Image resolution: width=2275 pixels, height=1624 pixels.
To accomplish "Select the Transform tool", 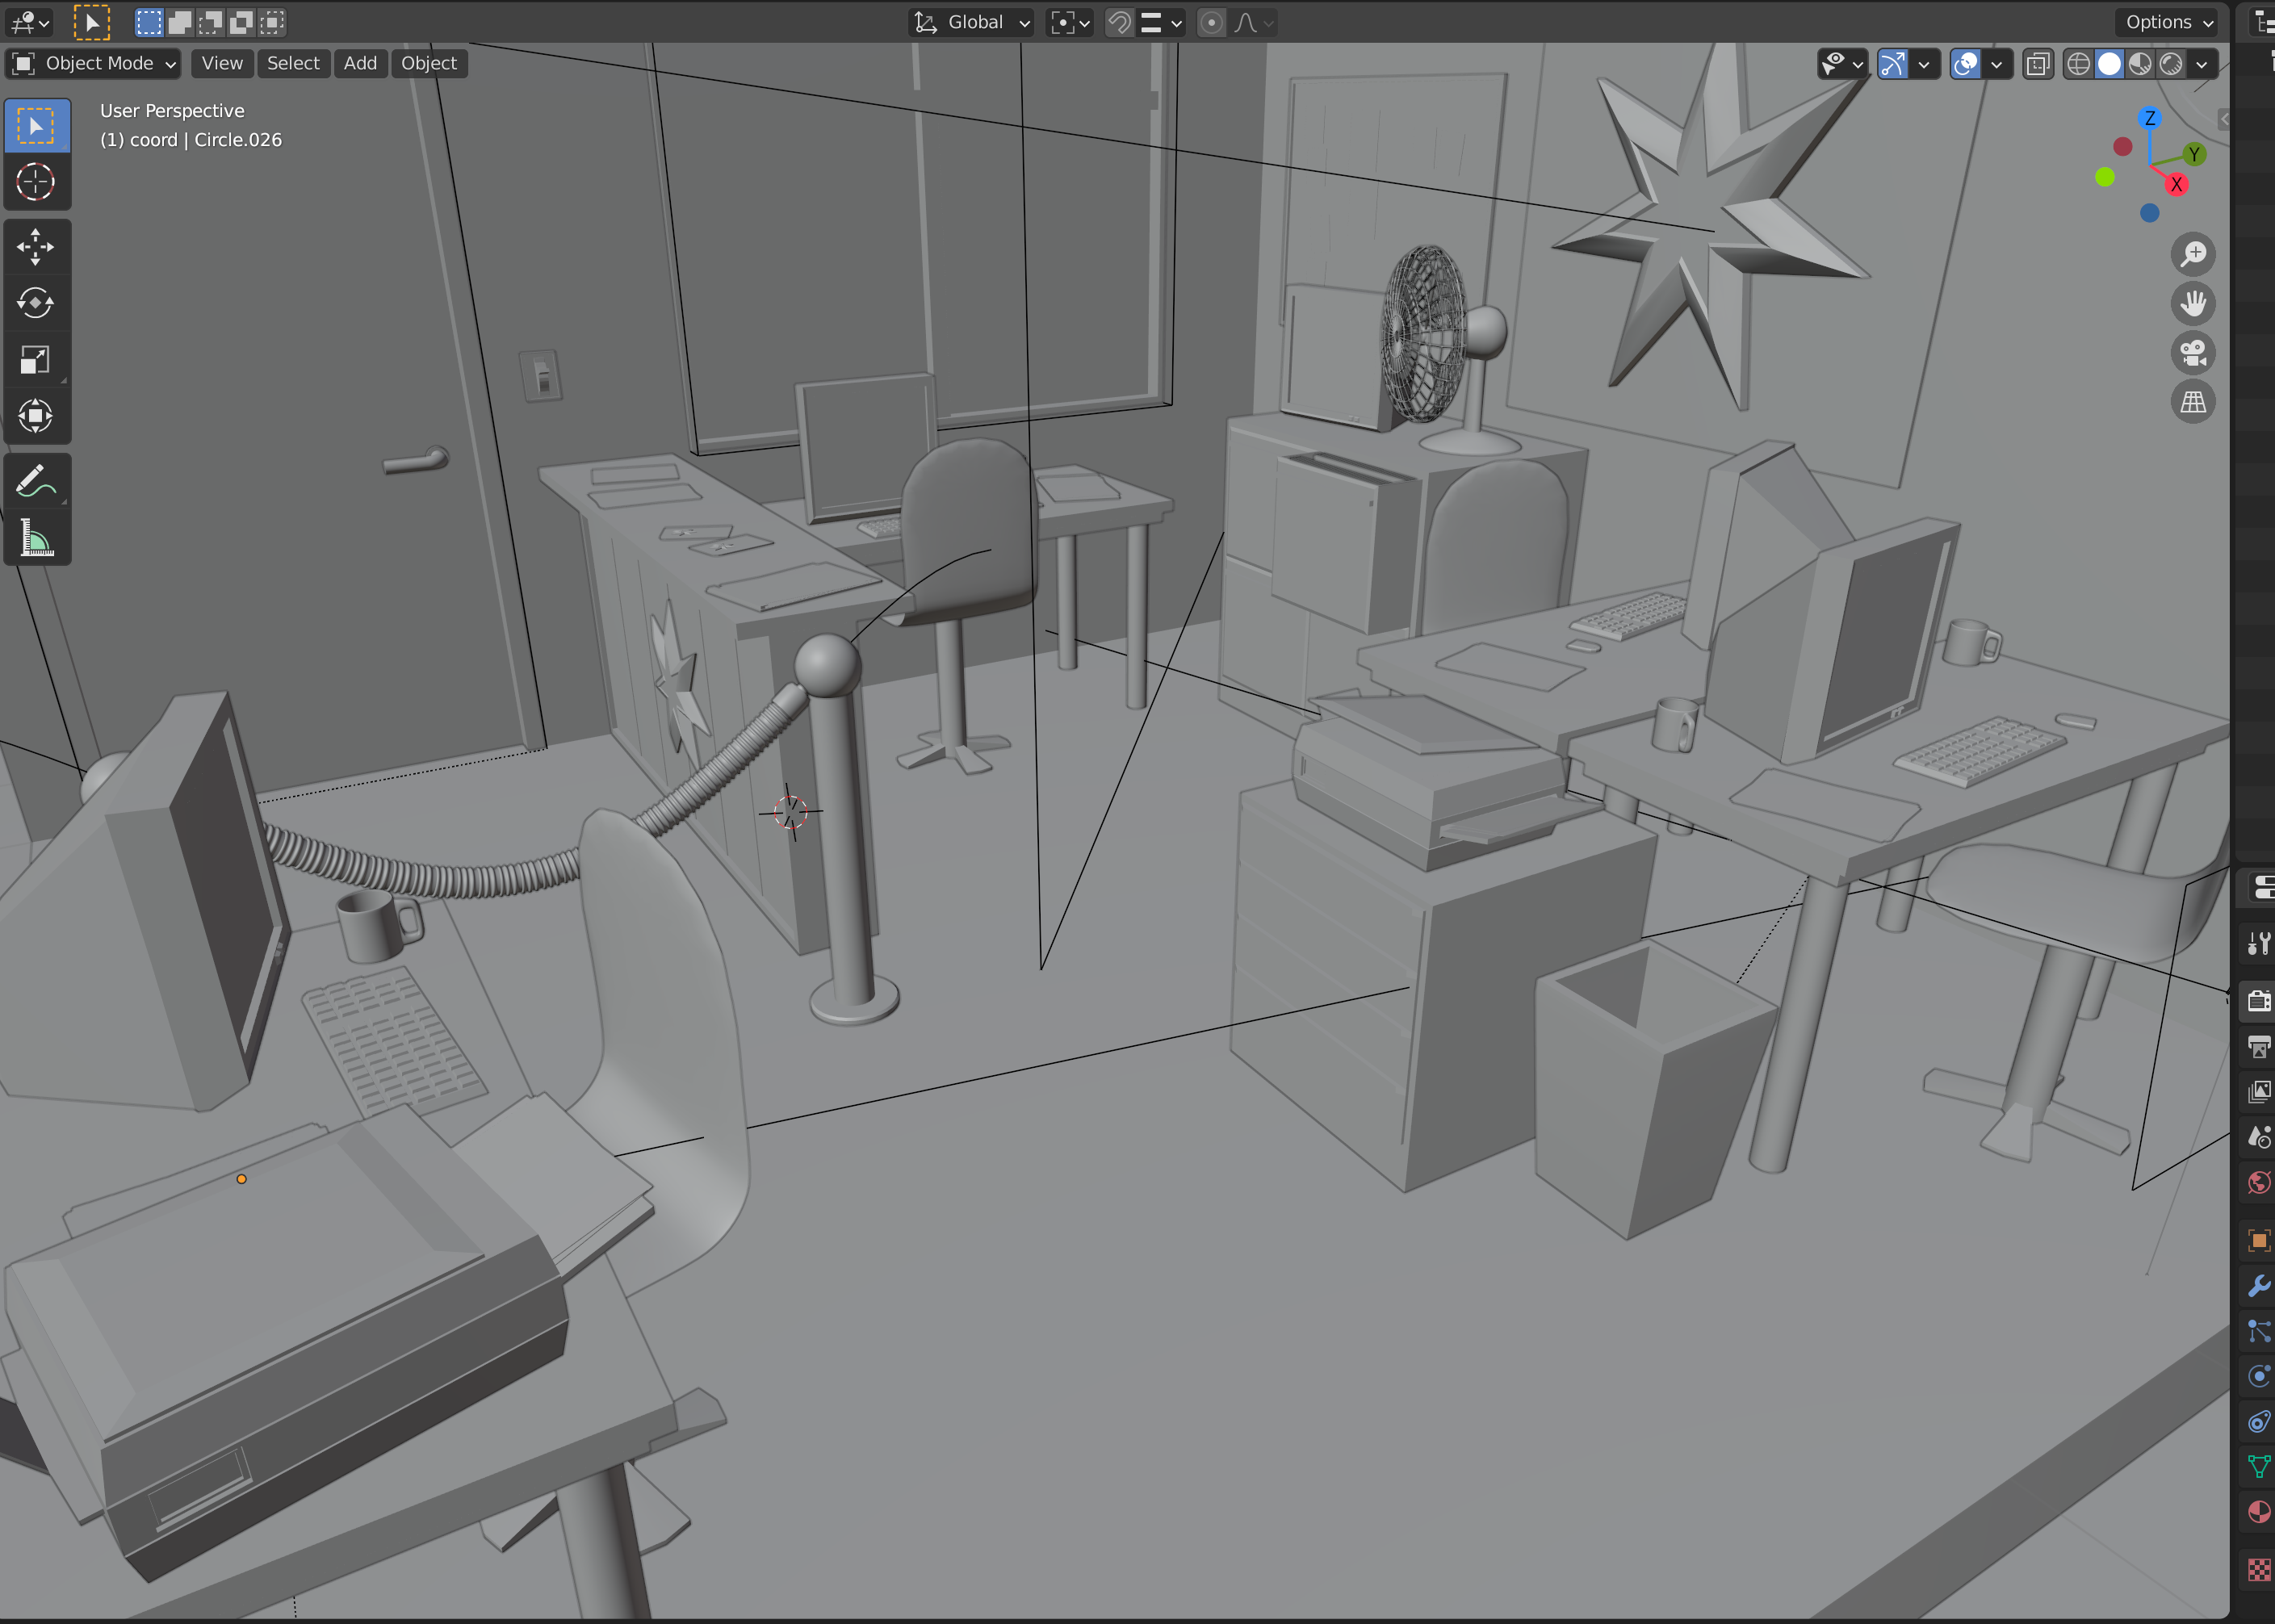I will [36, 416].
